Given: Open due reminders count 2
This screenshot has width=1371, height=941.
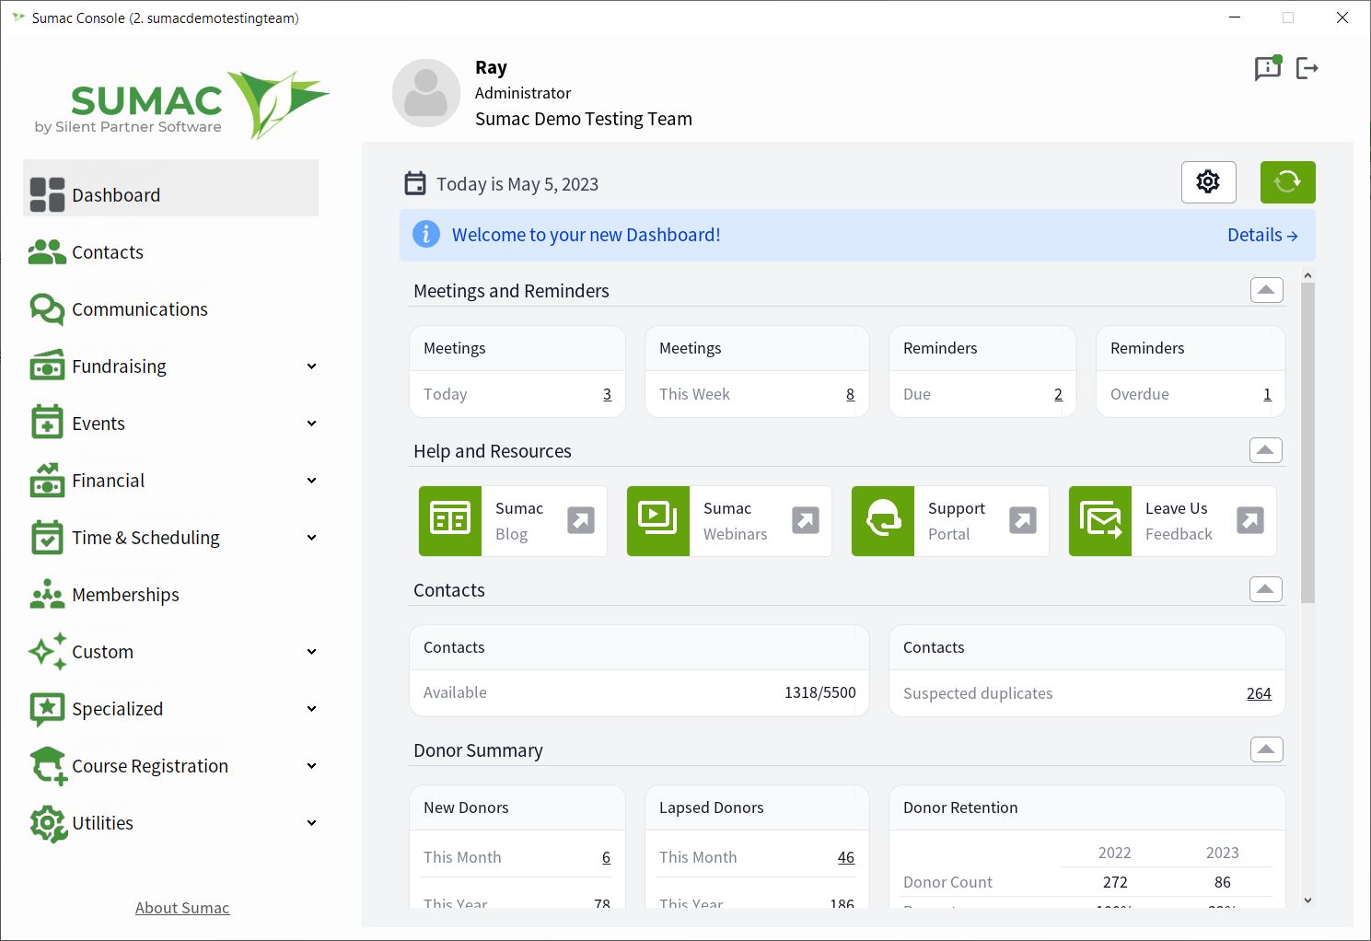Looking at the screenshot, I should [1058, 394].
